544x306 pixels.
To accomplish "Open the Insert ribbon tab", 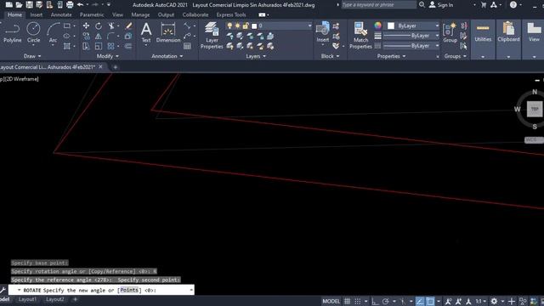I will 36,15.
